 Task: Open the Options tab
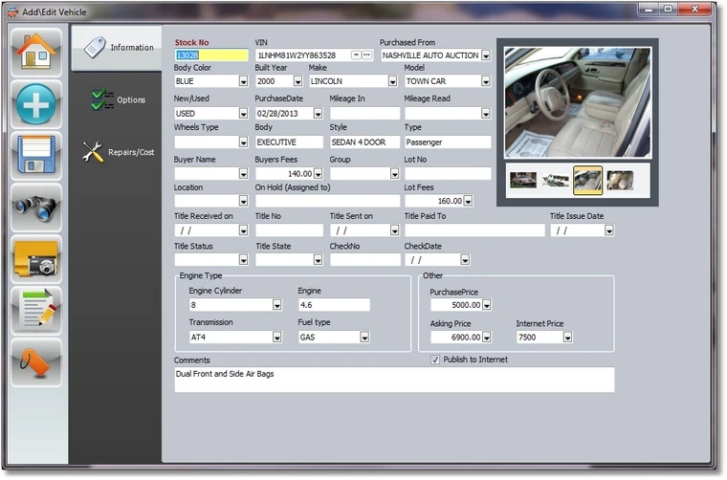(117, 99)
